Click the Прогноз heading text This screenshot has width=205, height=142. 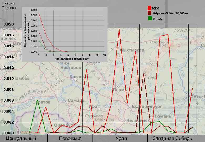coord(9,8)
